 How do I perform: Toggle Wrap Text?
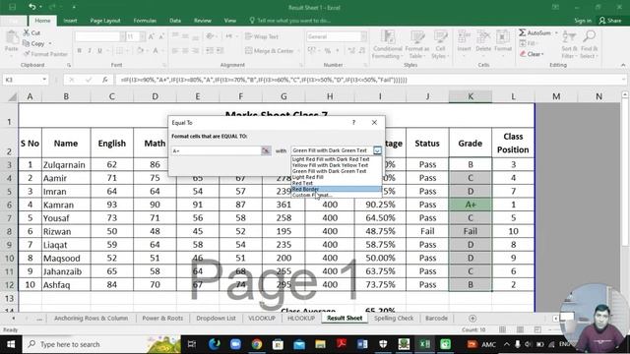pos(262,36)
